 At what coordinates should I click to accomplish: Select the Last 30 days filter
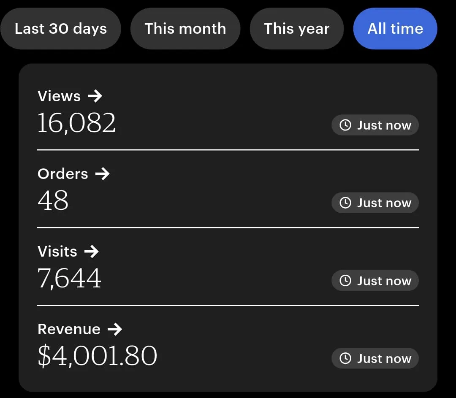[60, 29]
